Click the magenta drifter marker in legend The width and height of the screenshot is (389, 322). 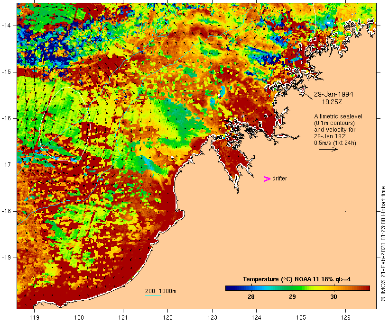(267, 179)
